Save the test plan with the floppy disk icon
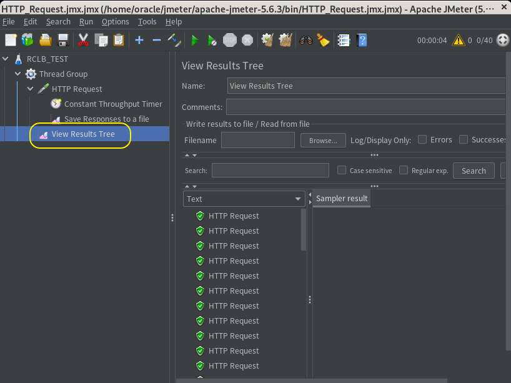This screenshot has height=383, width=511. pyautogui.click(x=63, y=40)
